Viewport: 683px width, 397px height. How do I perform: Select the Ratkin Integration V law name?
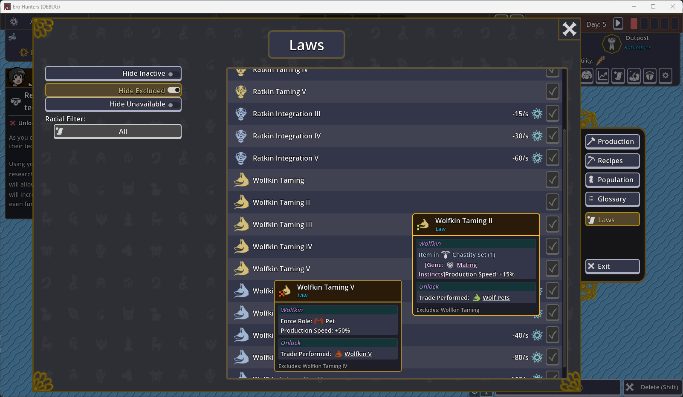click(286, 158)
